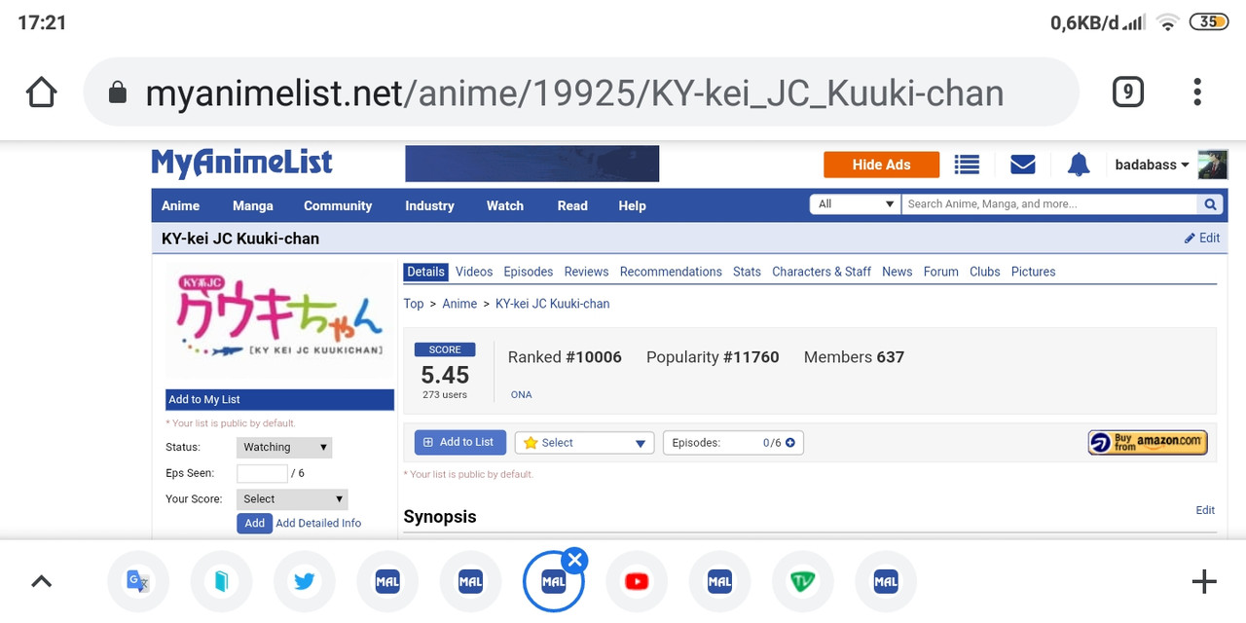Open the Help navigation menu

pyautogui.click(x=632, y=205)
